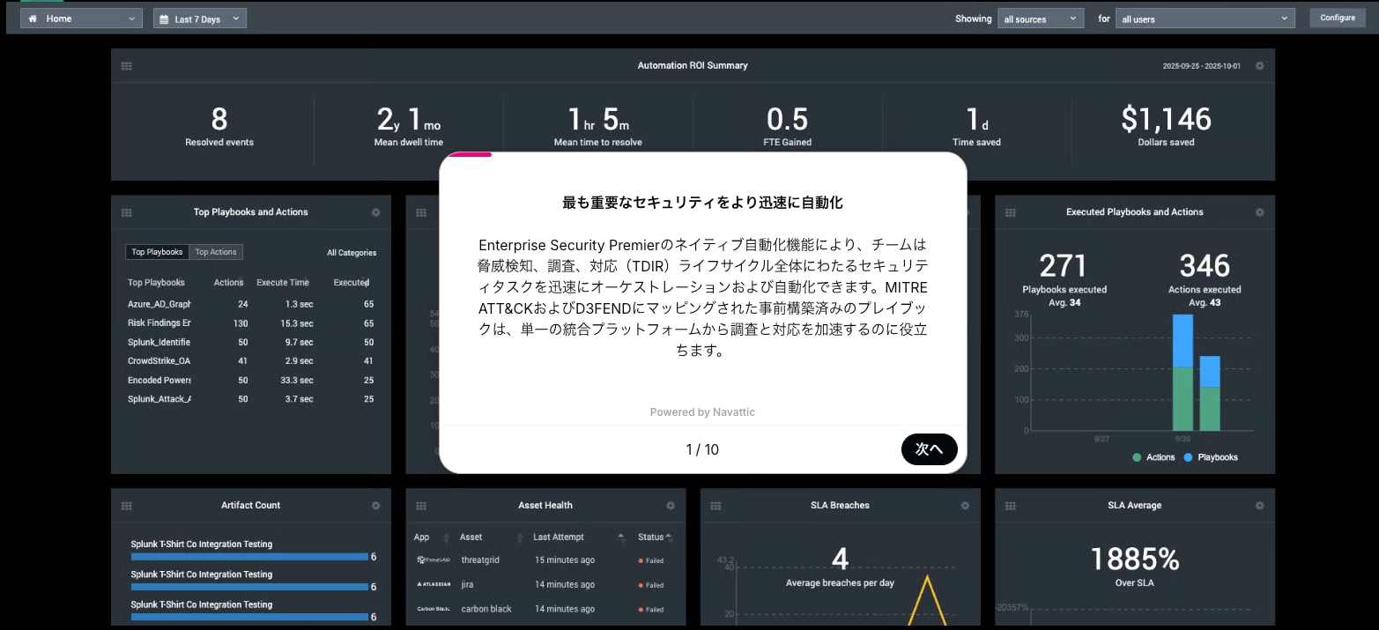
Task: Click grid handle icon of Asset Health panel
Action: [421, 506]
